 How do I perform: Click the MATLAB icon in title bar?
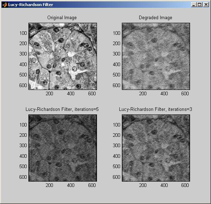[x=5, y=5]
